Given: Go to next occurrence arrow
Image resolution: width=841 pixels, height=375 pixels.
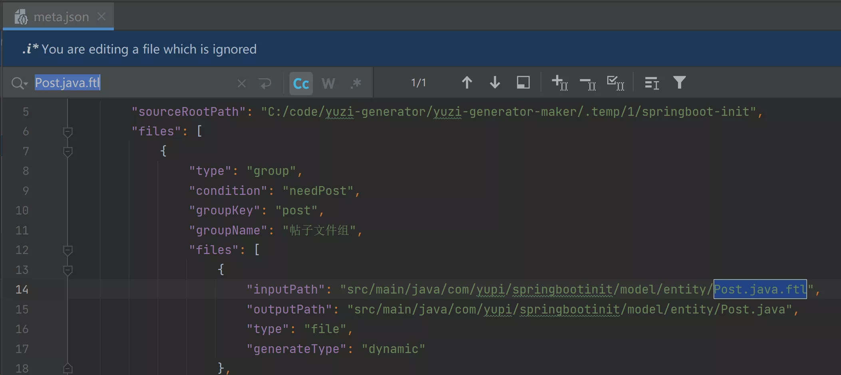Looking at the screenshot, I should pyautogui.click(x=495, y=83).
